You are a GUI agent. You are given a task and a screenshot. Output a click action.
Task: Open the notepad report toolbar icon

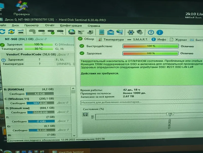pos(102,32)
